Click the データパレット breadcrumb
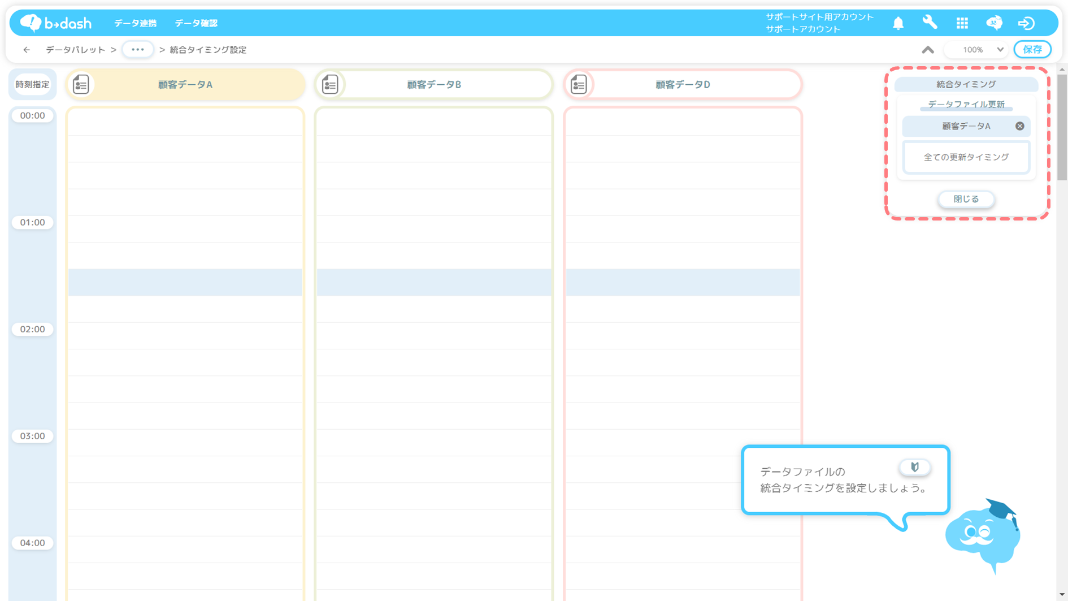The width and height of the screenshot is (1068, 601). 76,50
